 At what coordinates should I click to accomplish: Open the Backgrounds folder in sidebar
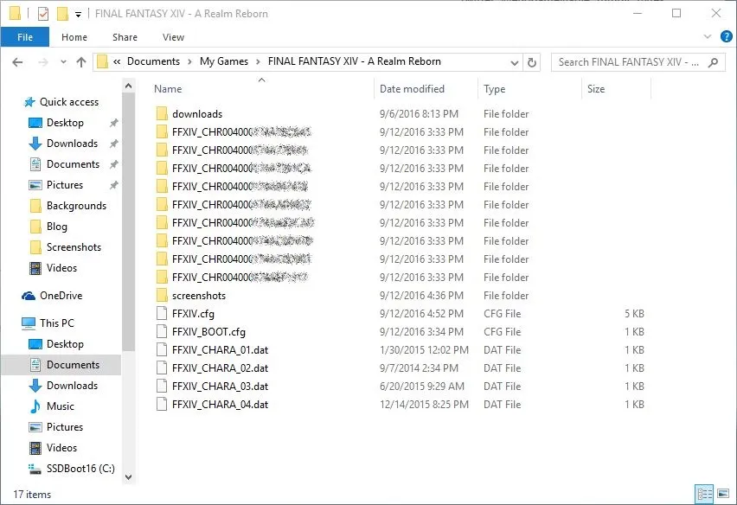pyautogui.click(x=76, y=206)
